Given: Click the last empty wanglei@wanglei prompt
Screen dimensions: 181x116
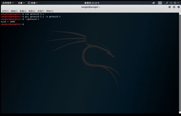Looking at the screenshot, I should tap(12, 24).
